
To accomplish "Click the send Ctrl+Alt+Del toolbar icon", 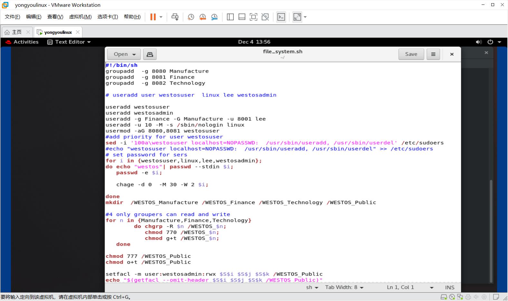I will click(175, 17).
